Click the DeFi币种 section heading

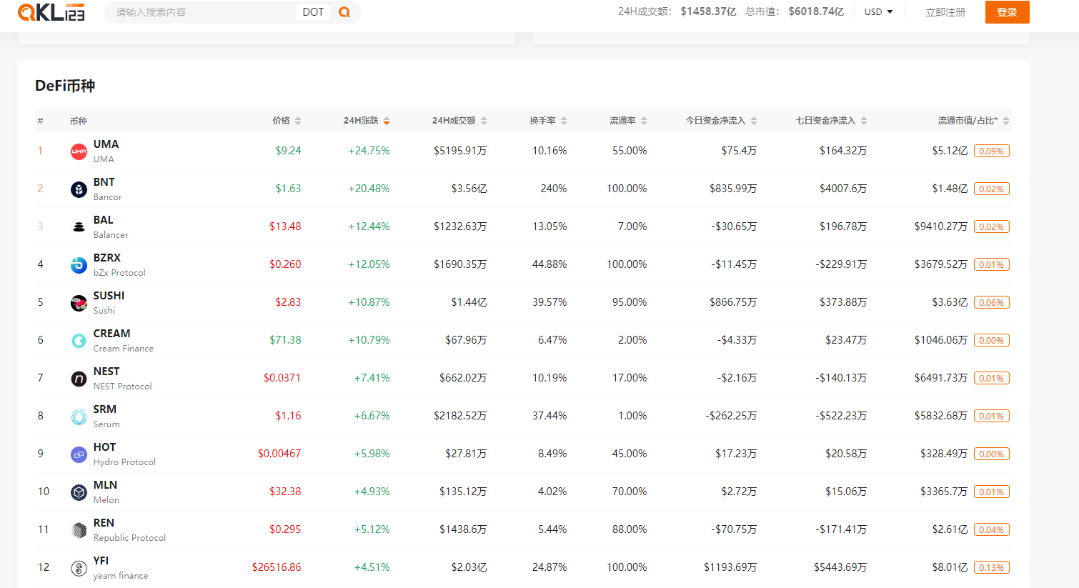pos(65,86)
